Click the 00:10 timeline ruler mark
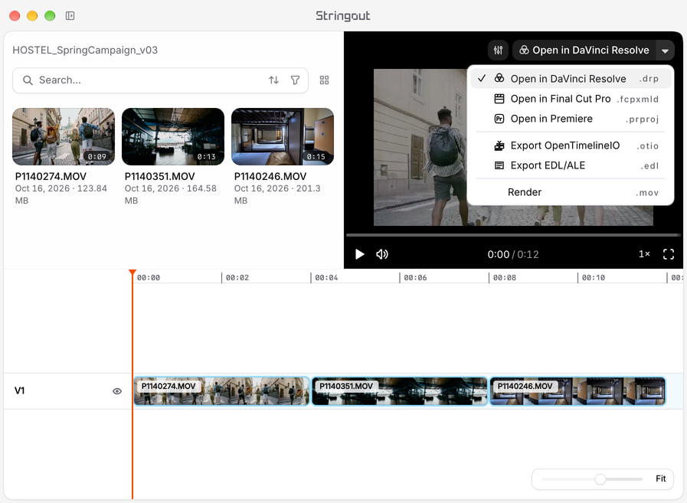Viewport: 687px width, 503px height. (x=594, y=277)
